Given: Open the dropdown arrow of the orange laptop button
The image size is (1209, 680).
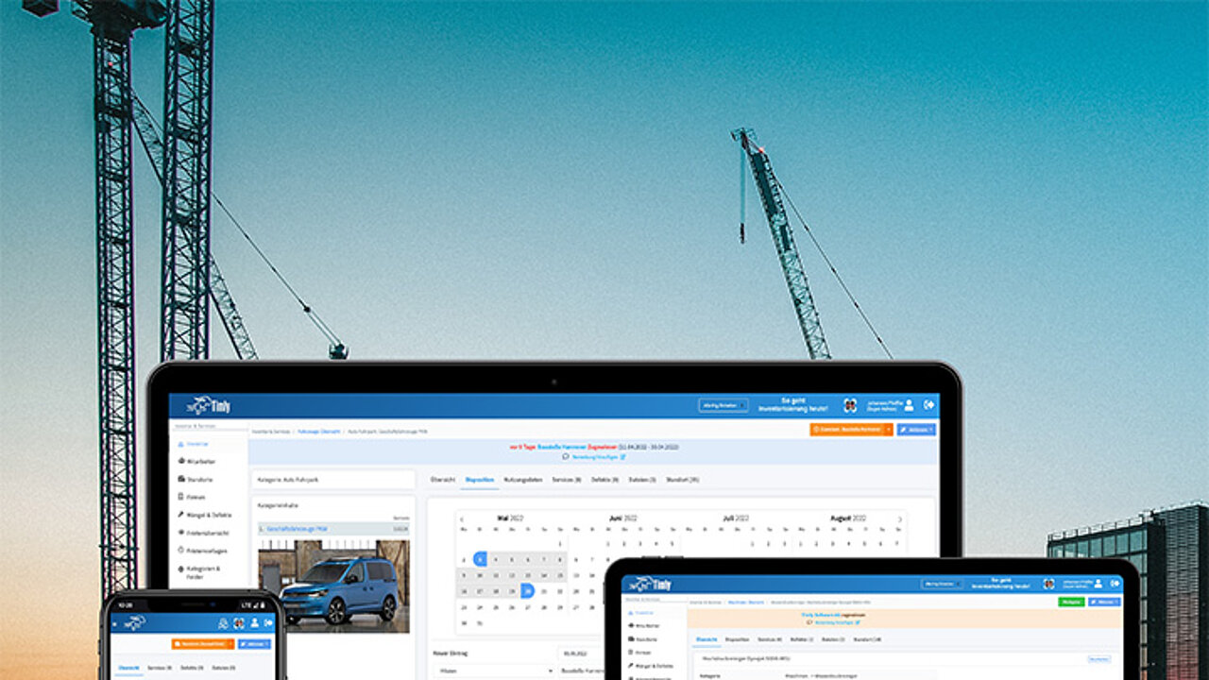Looking at the screenshot, I should (x=889, y=429).
